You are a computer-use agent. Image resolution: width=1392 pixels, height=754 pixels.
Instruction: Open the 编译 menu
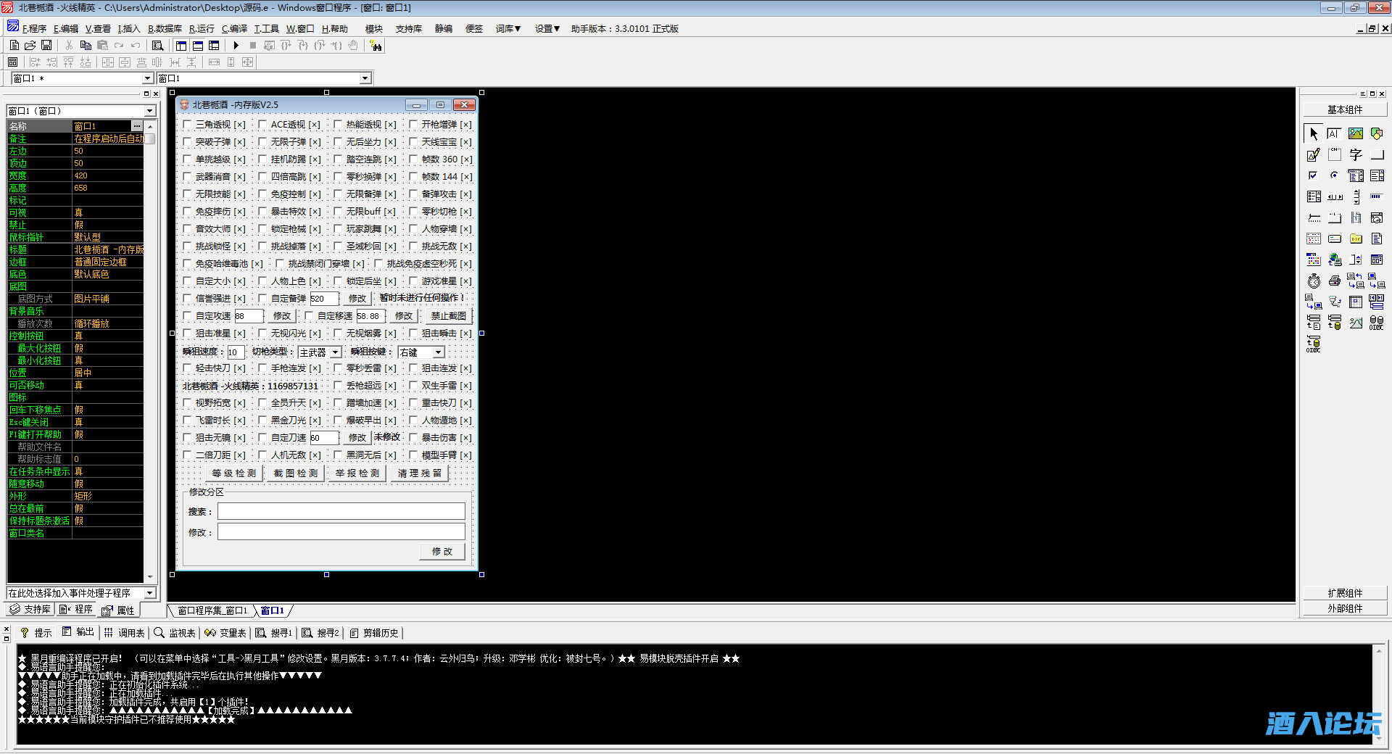[x=234, y=29]
